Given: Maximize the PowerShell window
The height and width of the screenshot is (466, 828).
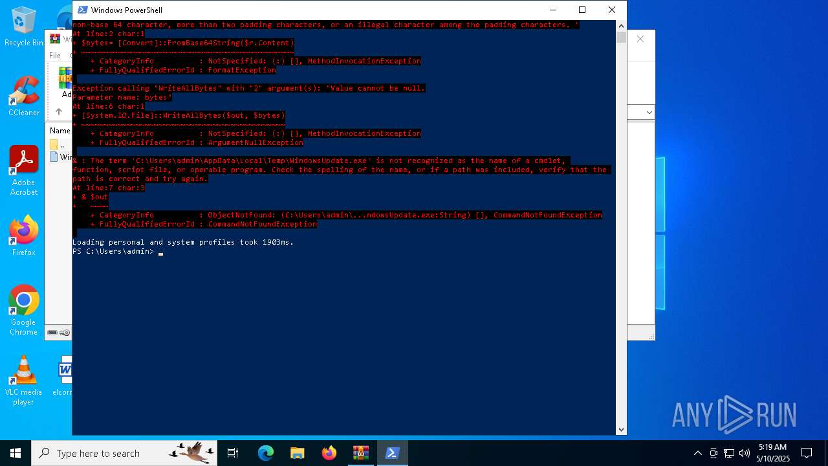Looking at the screenshot, I should pyautogui.click(x=582, y=10).
